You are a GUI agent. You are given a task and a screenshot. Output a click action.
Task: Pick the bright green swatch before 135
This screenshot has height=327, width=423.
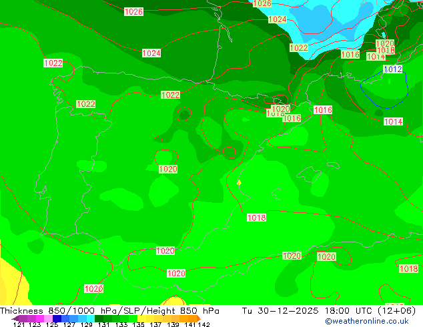coord(133,318)
